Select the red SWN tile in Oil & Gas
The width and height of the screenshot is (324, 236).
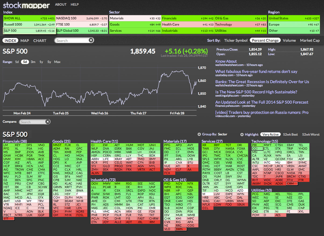click(181, 229)
